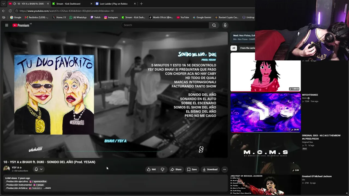
Task: Click the YouTube search magnifier button
Action: click(214, 25)
